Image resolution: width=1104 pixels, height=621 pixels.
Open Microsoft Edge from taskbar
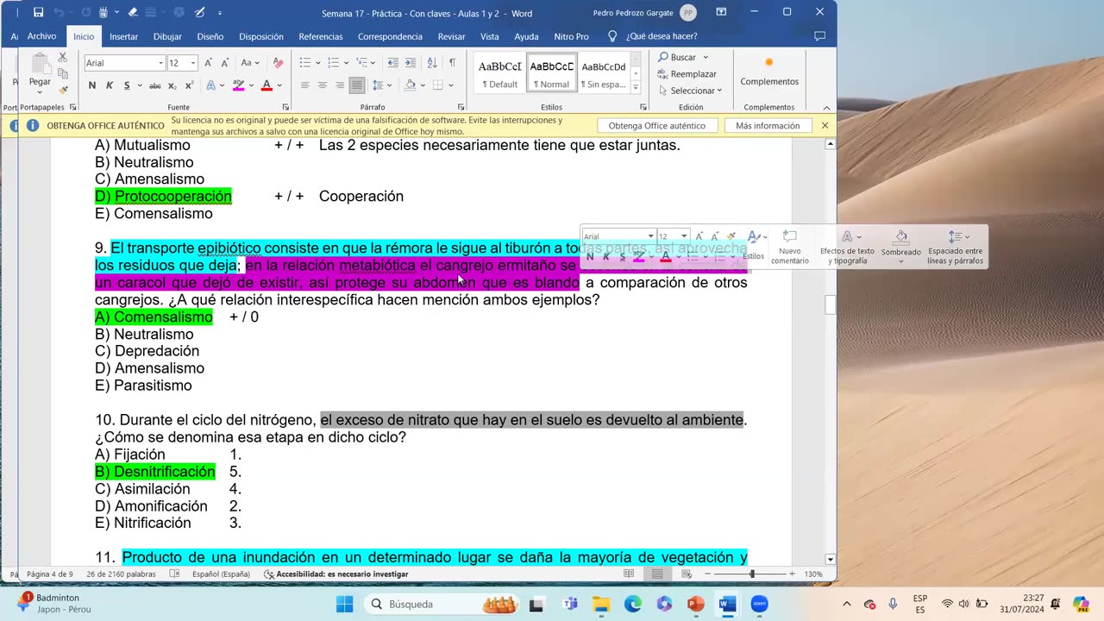632,604
